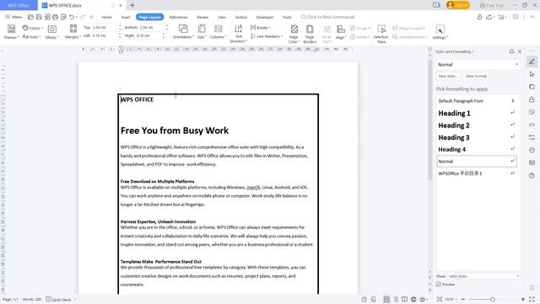Switch to outline view in status bar
Image resolution: width=540 pixels, height=304 pixels.
coord(396,299)
